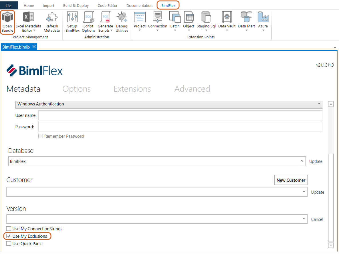339x254 pixels.
Task: Open Debug Utilities
Action: 122,22
